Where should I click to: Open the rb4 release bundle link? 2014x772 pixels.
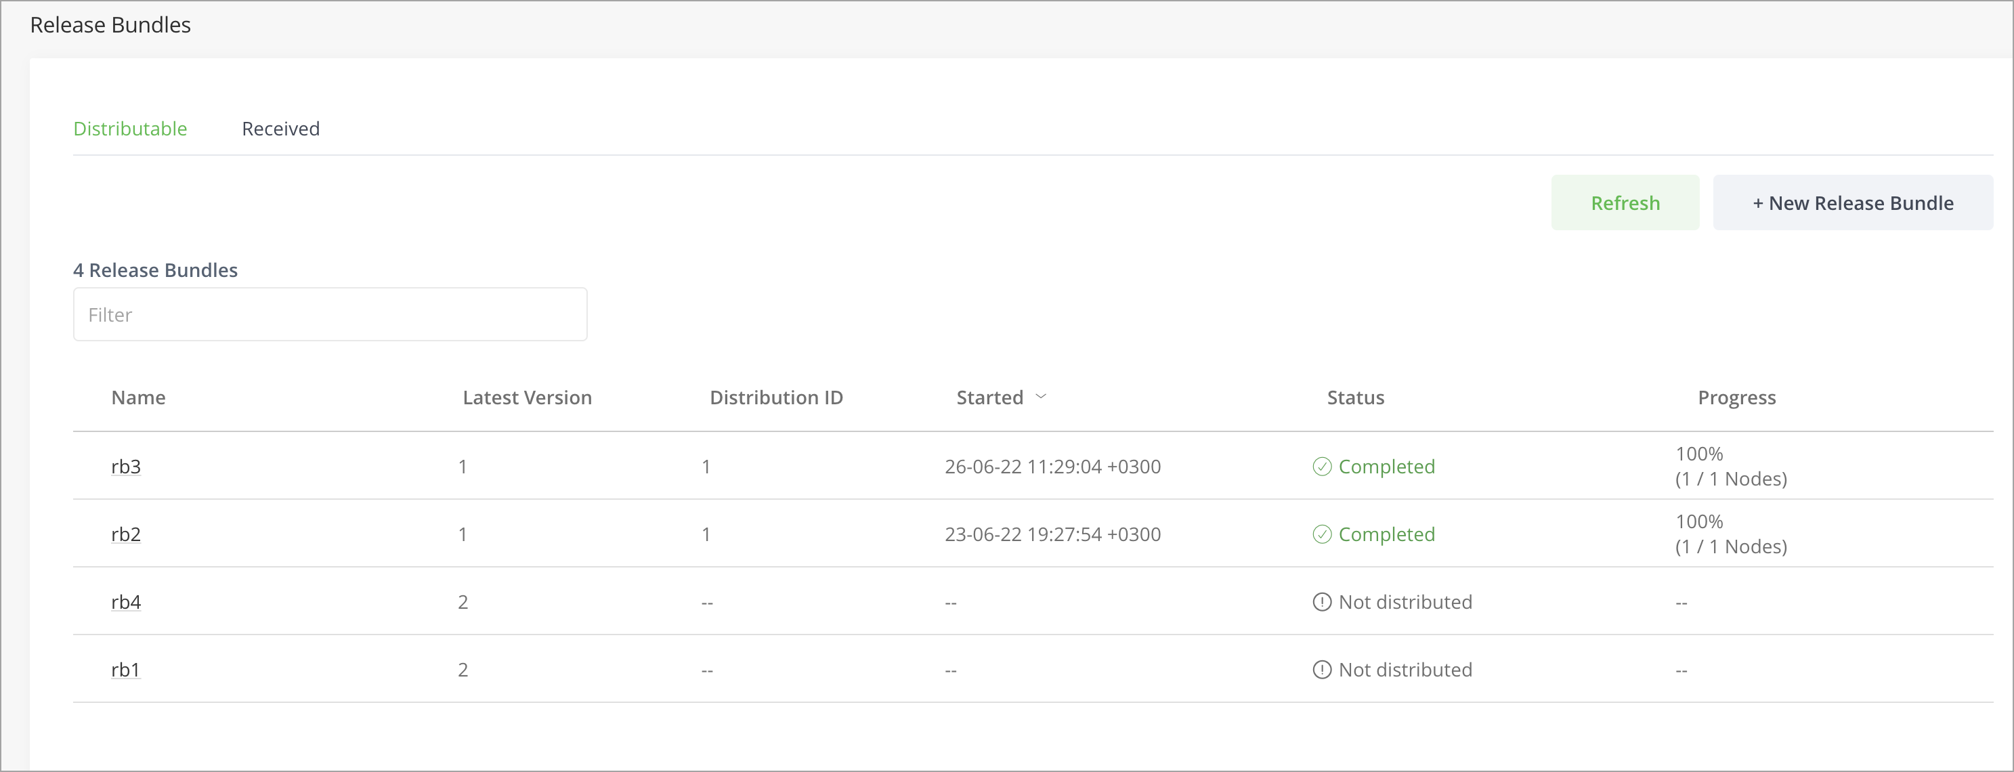126,602
